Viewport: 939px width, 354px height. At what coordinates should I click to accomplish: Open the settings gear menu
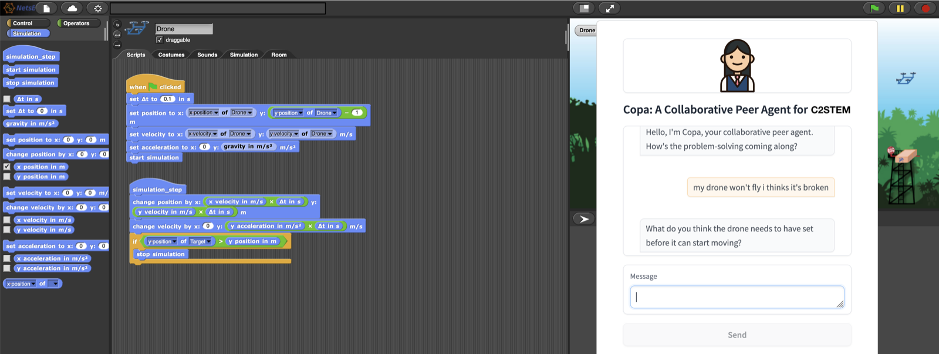pos(97,8)
